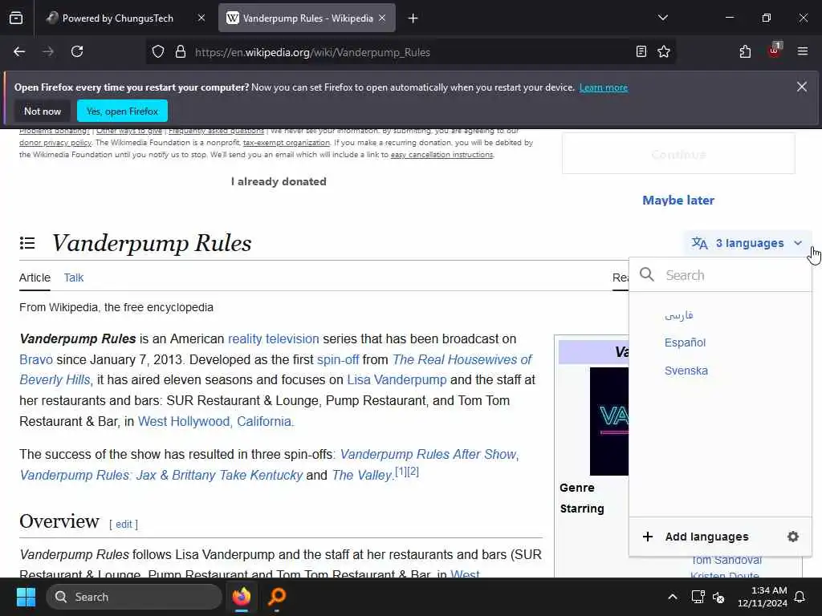
Task: Close the Powered by ChungusTech tab
Action: pos(201,18)
